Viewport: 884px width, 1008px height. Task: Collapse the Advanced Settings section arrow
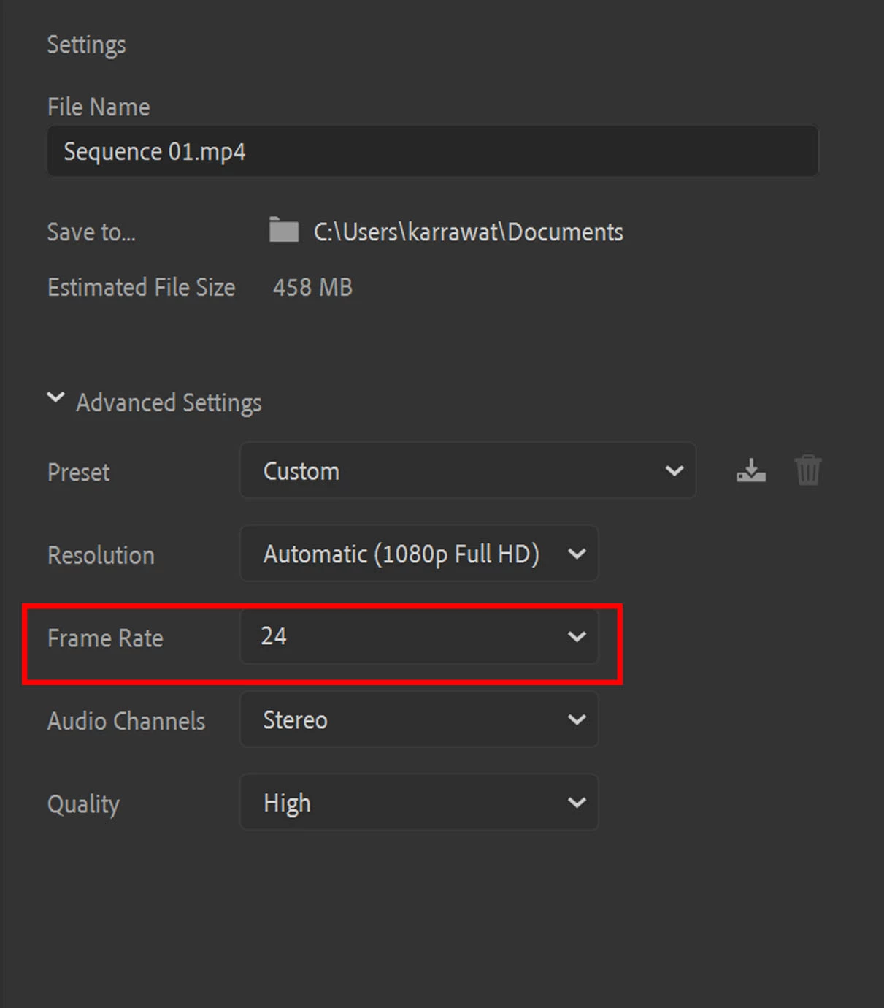click(55, 398)
